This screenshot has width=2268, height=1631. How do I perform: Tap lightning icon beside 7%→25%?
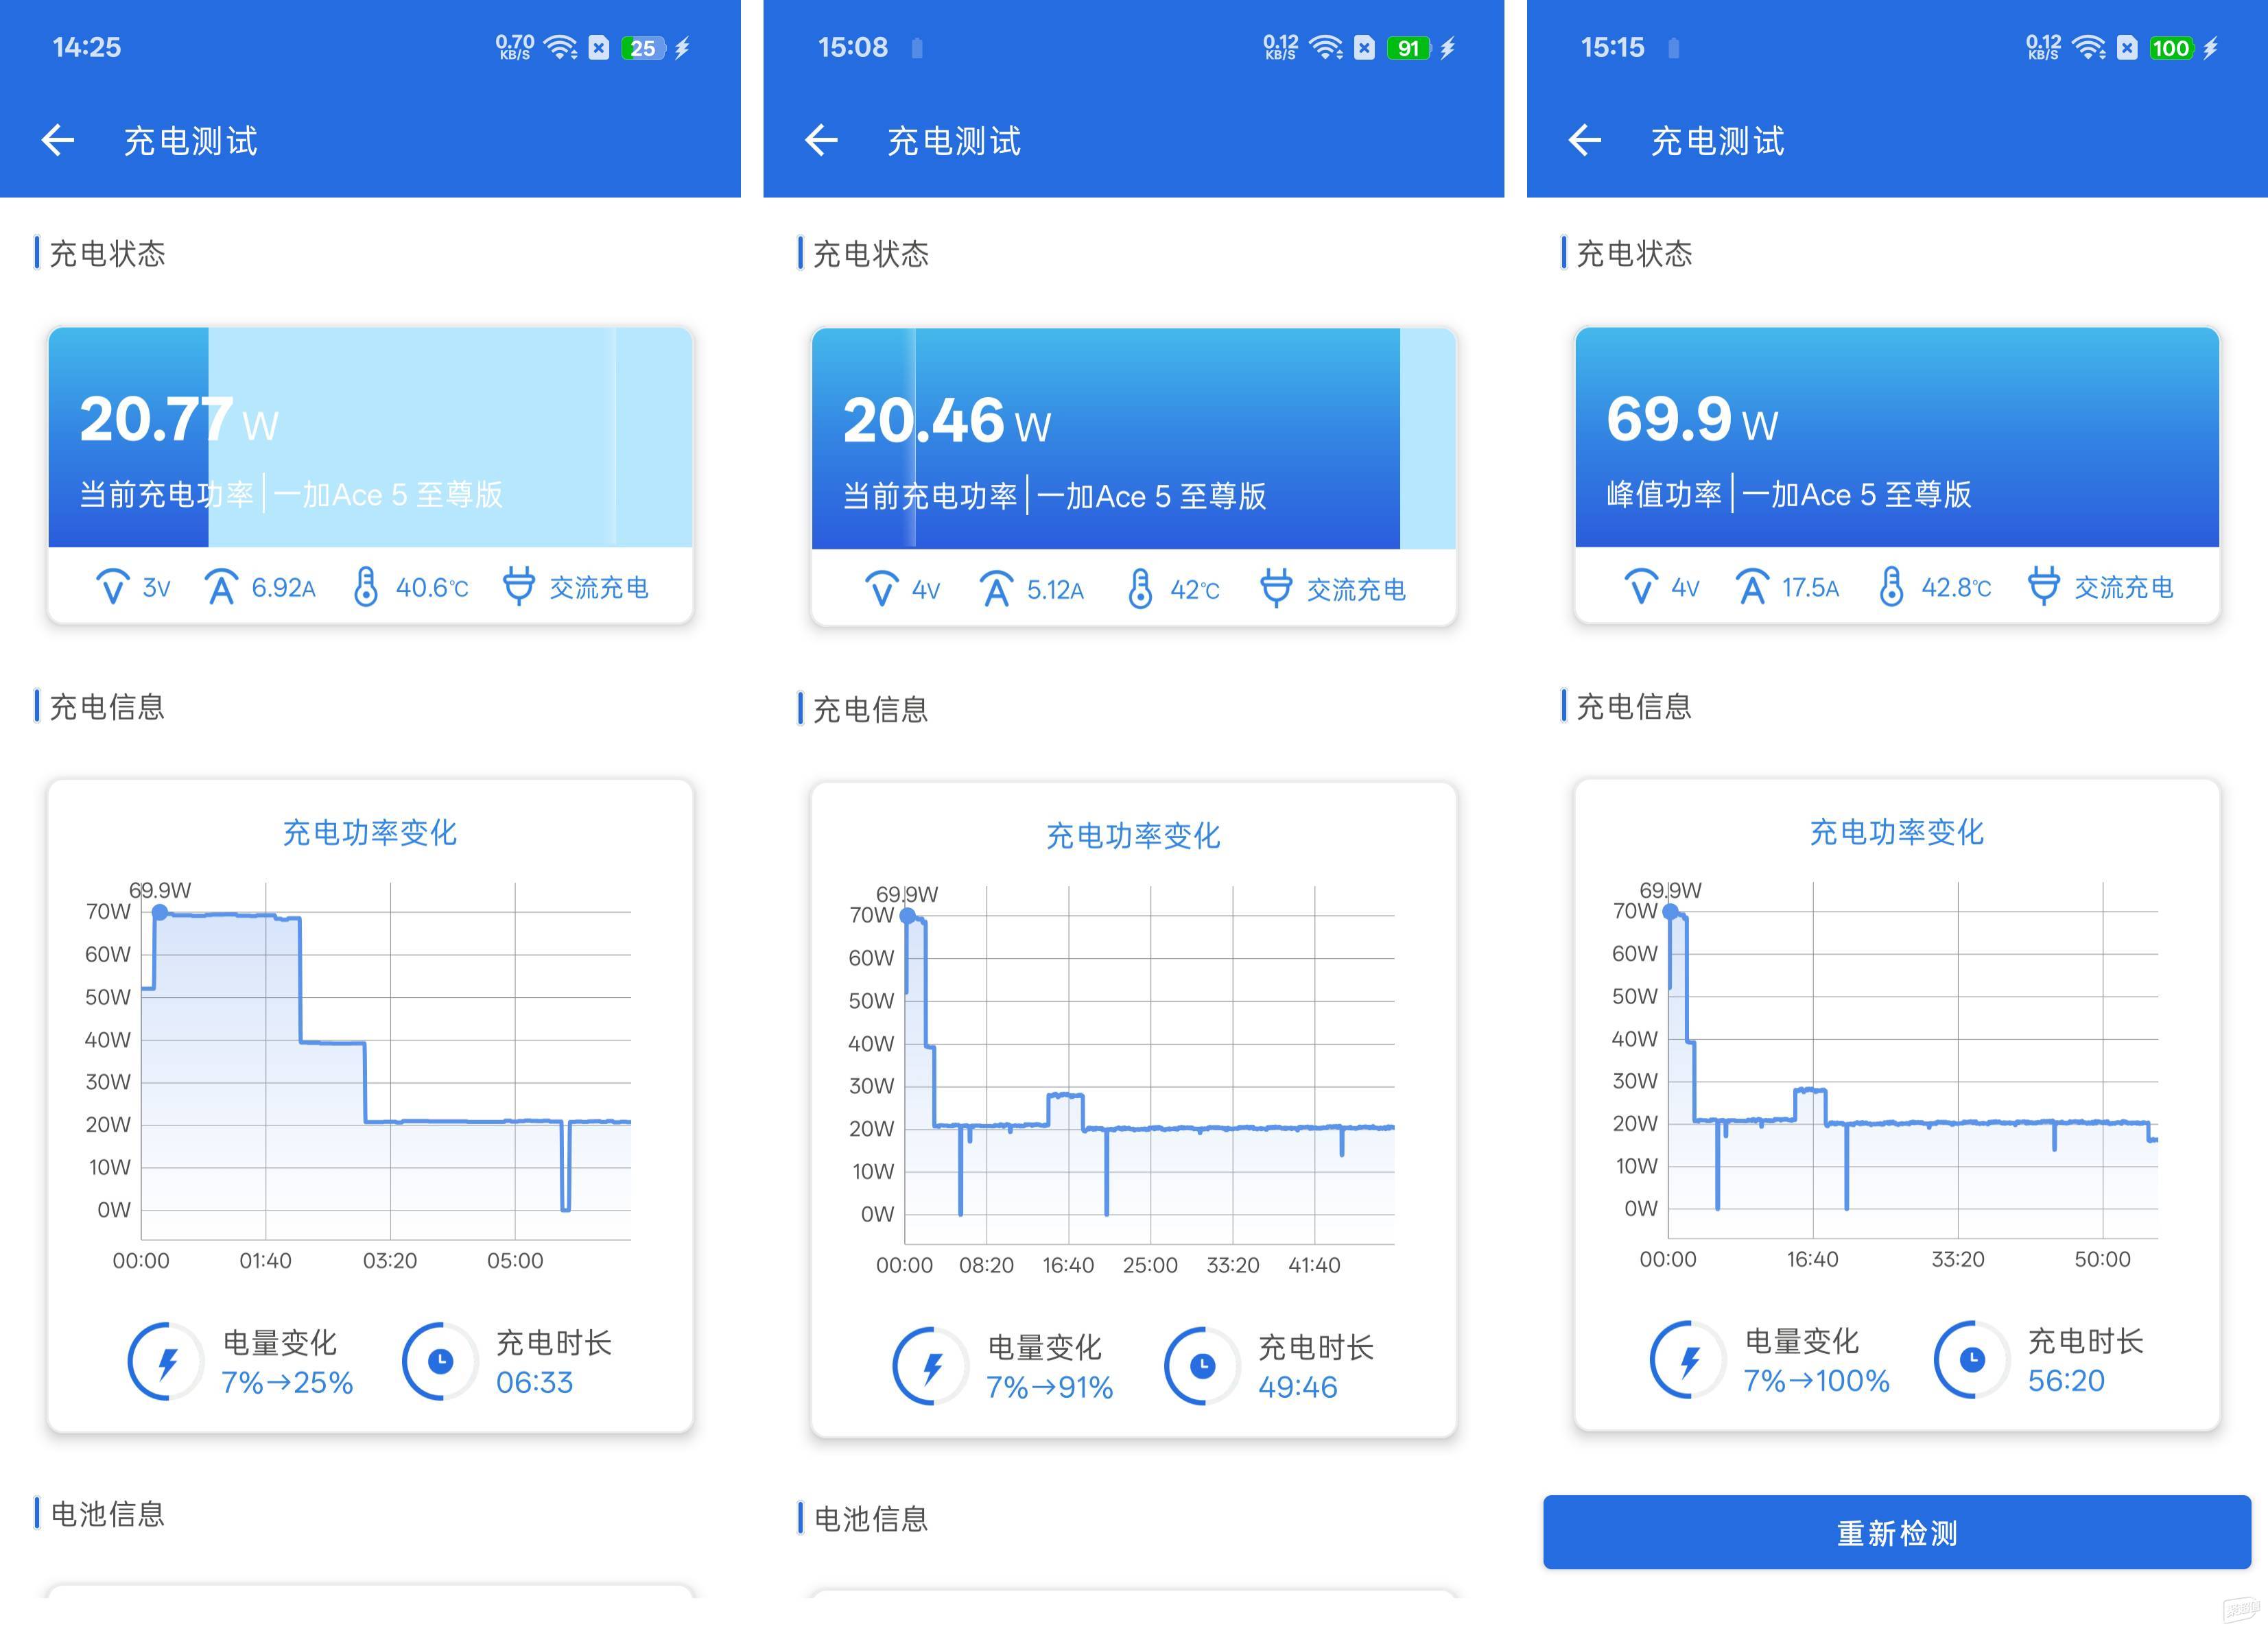click(166, 1361)
